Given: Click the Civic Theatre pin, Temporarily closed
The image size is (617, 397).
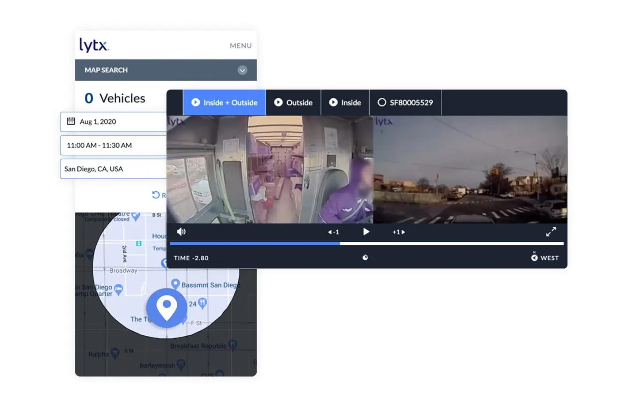Looking at the screenshot, I should pyautogui.click(x=136, y=216).
